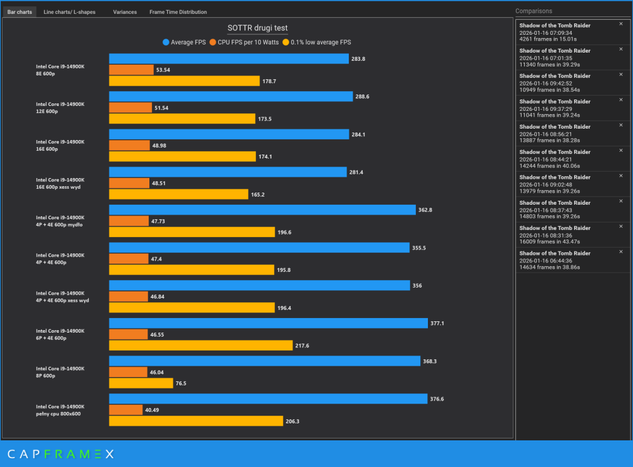Remove the 08:56:21 comparison record

pos(621,125)
